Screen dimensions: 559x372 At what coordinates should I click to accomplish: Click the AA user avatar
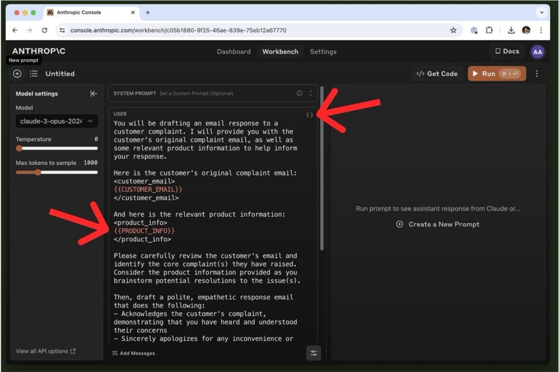pos(537,52)
